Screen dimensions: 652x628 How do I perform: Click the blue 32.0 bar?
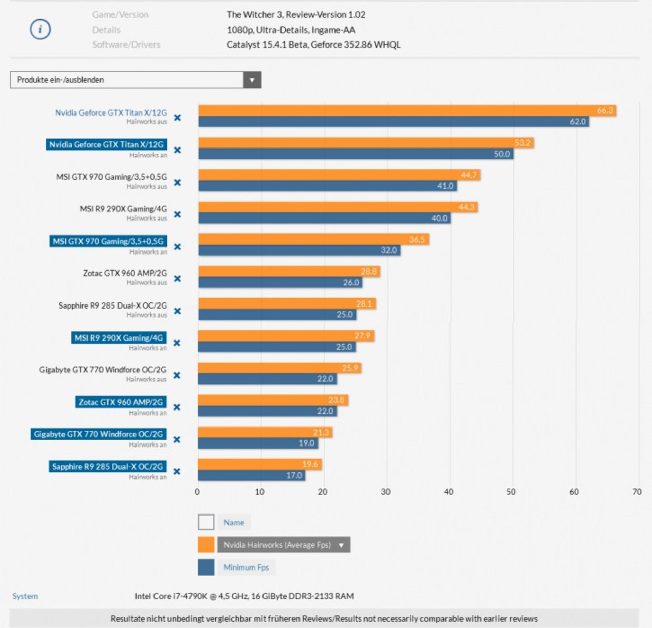(299, 250)
